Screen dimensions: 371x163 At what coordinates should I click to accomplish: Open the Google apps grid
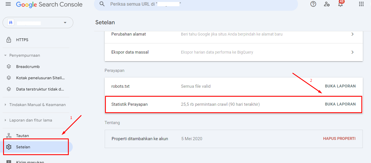click(361, 4)
